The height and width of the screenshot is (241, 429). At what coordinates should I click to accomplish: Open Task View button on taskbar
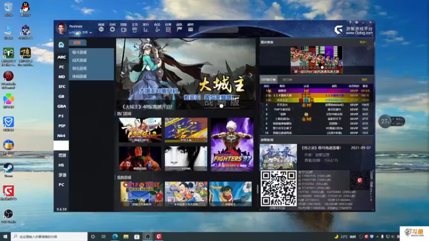[103, 236]
